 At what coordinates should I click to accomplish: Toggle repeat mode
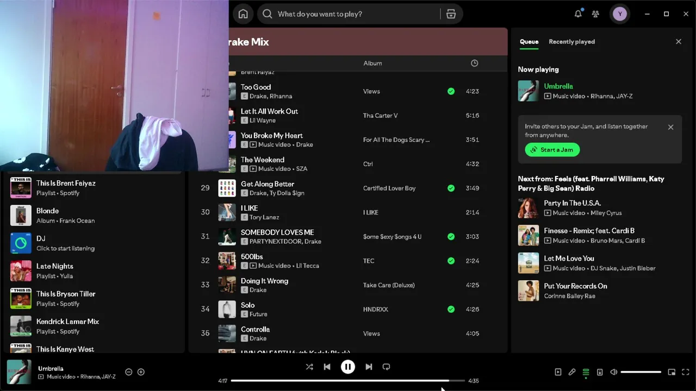(386, 367)
